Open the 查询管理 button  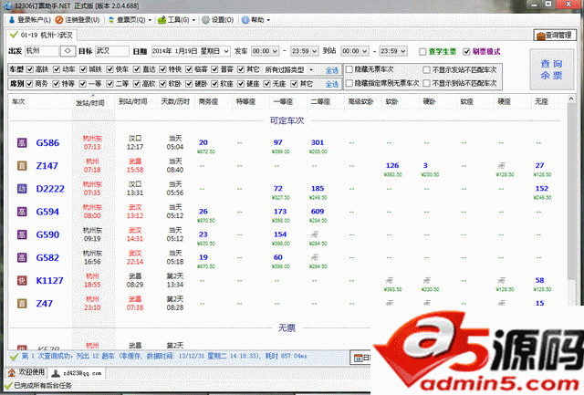tap(555, 36)
